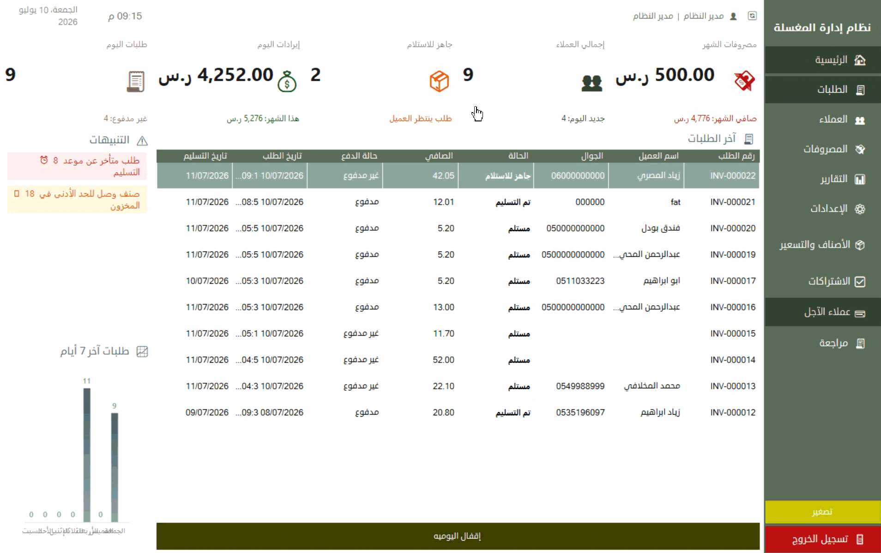The image size is (881, 553).
Task: Select order INV-000019
Action: point(458,254)
